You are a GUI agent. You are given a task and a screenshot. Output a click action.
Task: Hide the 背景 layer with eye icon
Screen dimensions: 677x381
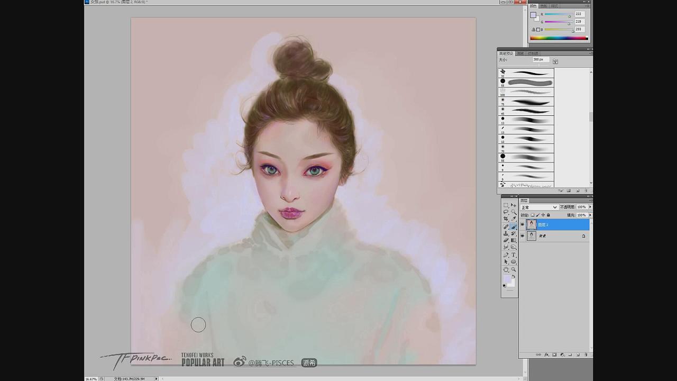523,236
